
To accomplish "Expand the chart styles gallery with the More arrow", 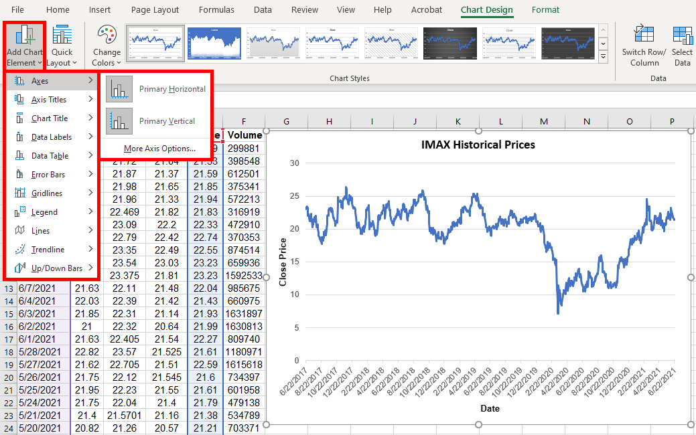I will click(603, 57).
